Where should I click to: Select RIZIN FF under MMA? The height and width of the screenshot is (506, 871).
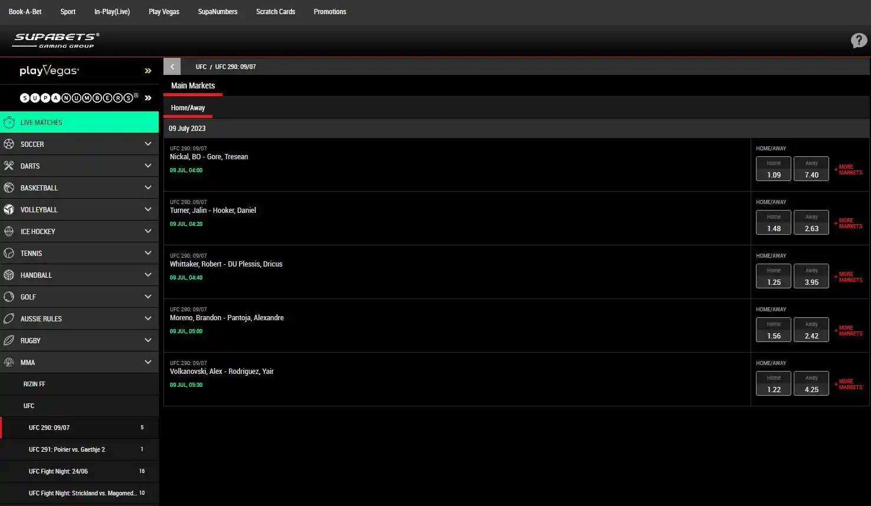[79, 384]
